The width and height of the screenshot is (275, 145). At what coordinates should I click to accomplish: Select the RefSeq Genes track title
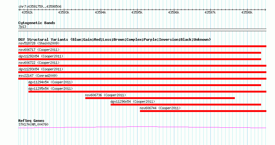(31, 121)
